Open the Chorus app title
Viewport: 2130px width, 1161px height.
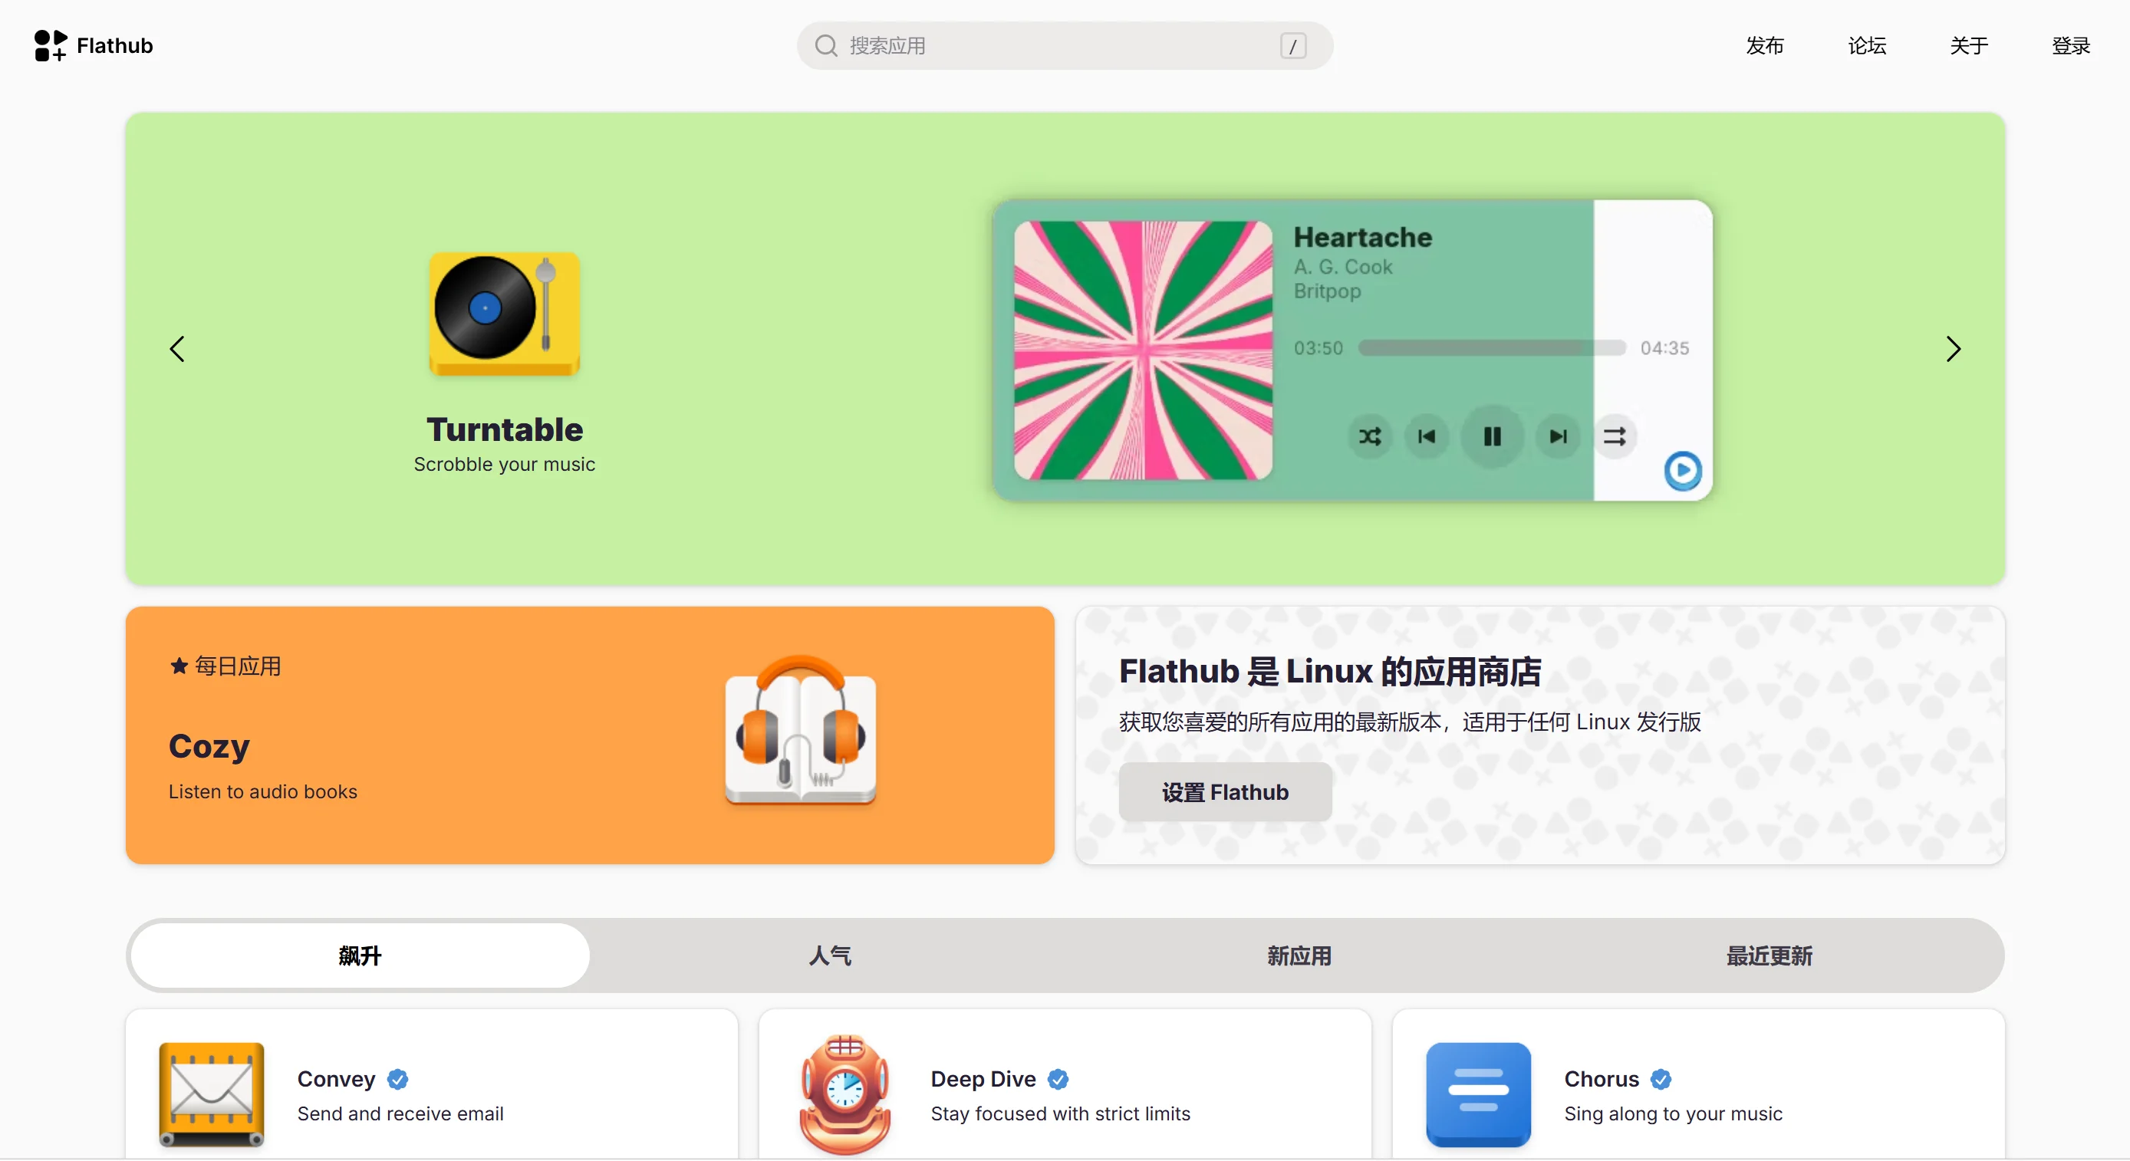coord(1602,1079)
